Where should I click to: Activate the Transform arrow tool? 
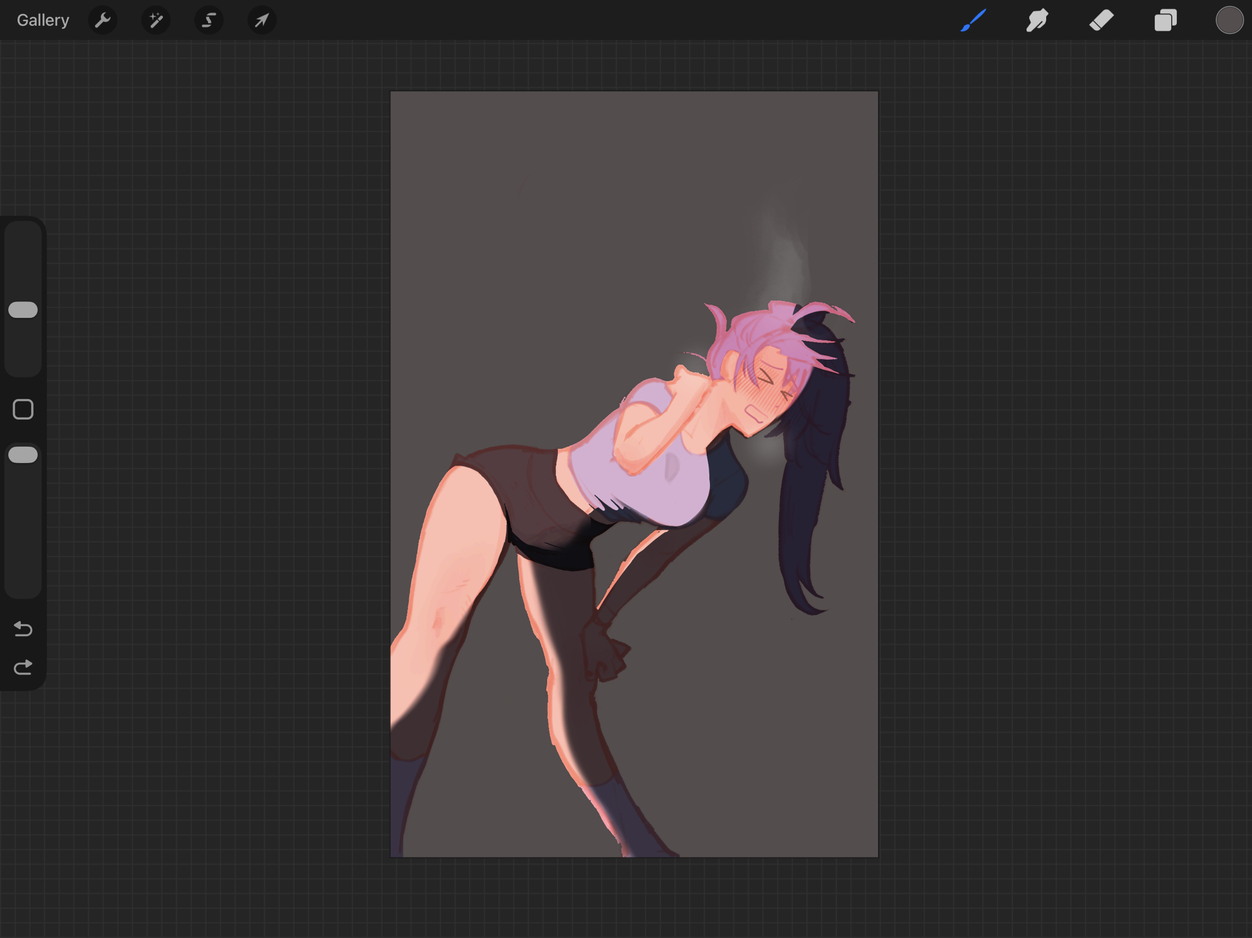[x=262, y=21]
